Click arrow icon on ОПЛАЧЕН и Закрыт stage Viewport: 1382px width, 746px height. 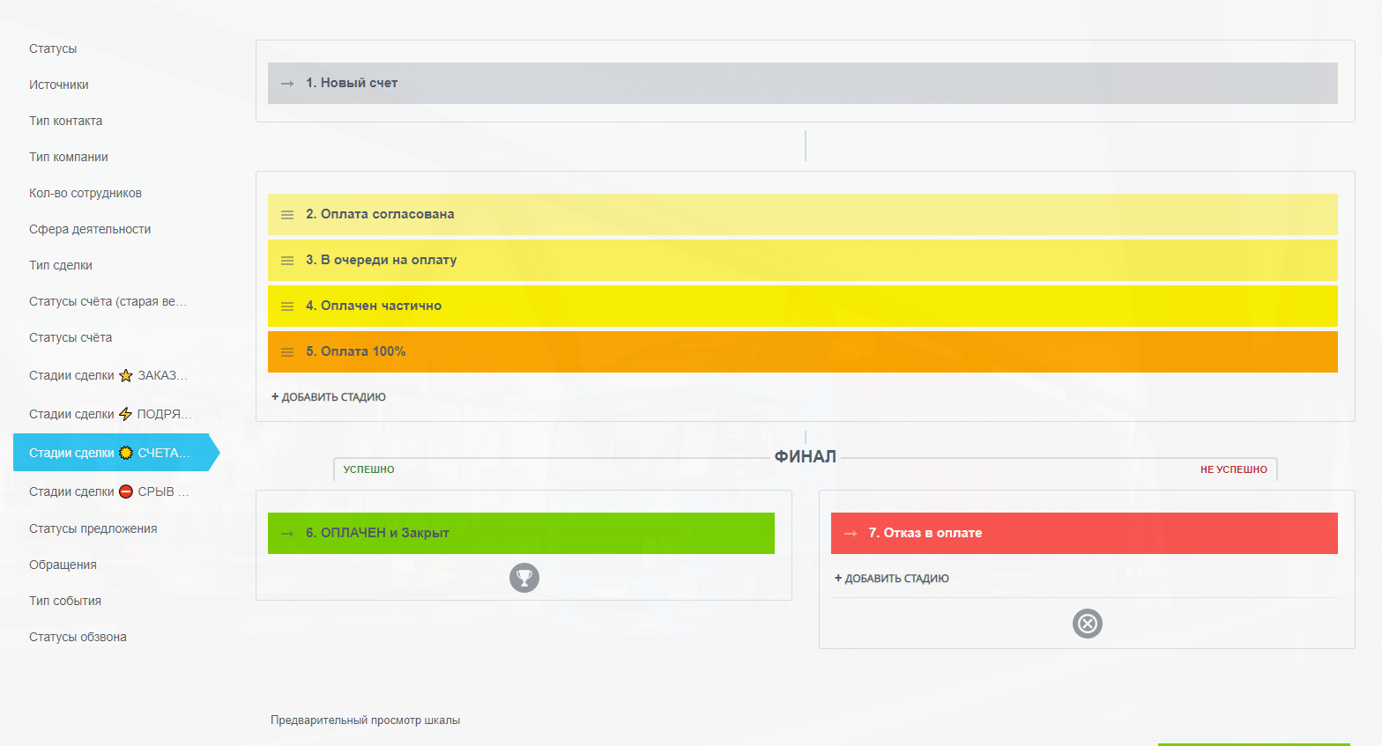(287, 534)
